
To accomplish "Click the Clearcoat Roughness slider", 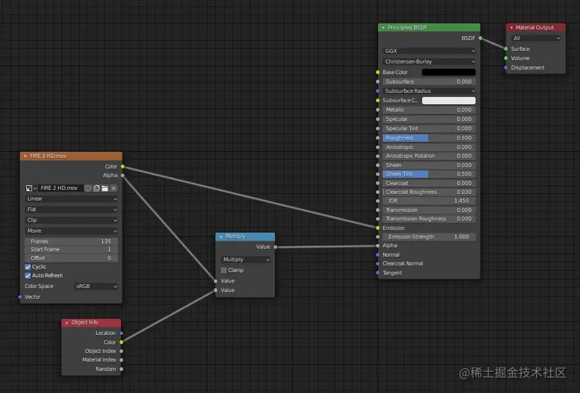I will pos(429,192).
